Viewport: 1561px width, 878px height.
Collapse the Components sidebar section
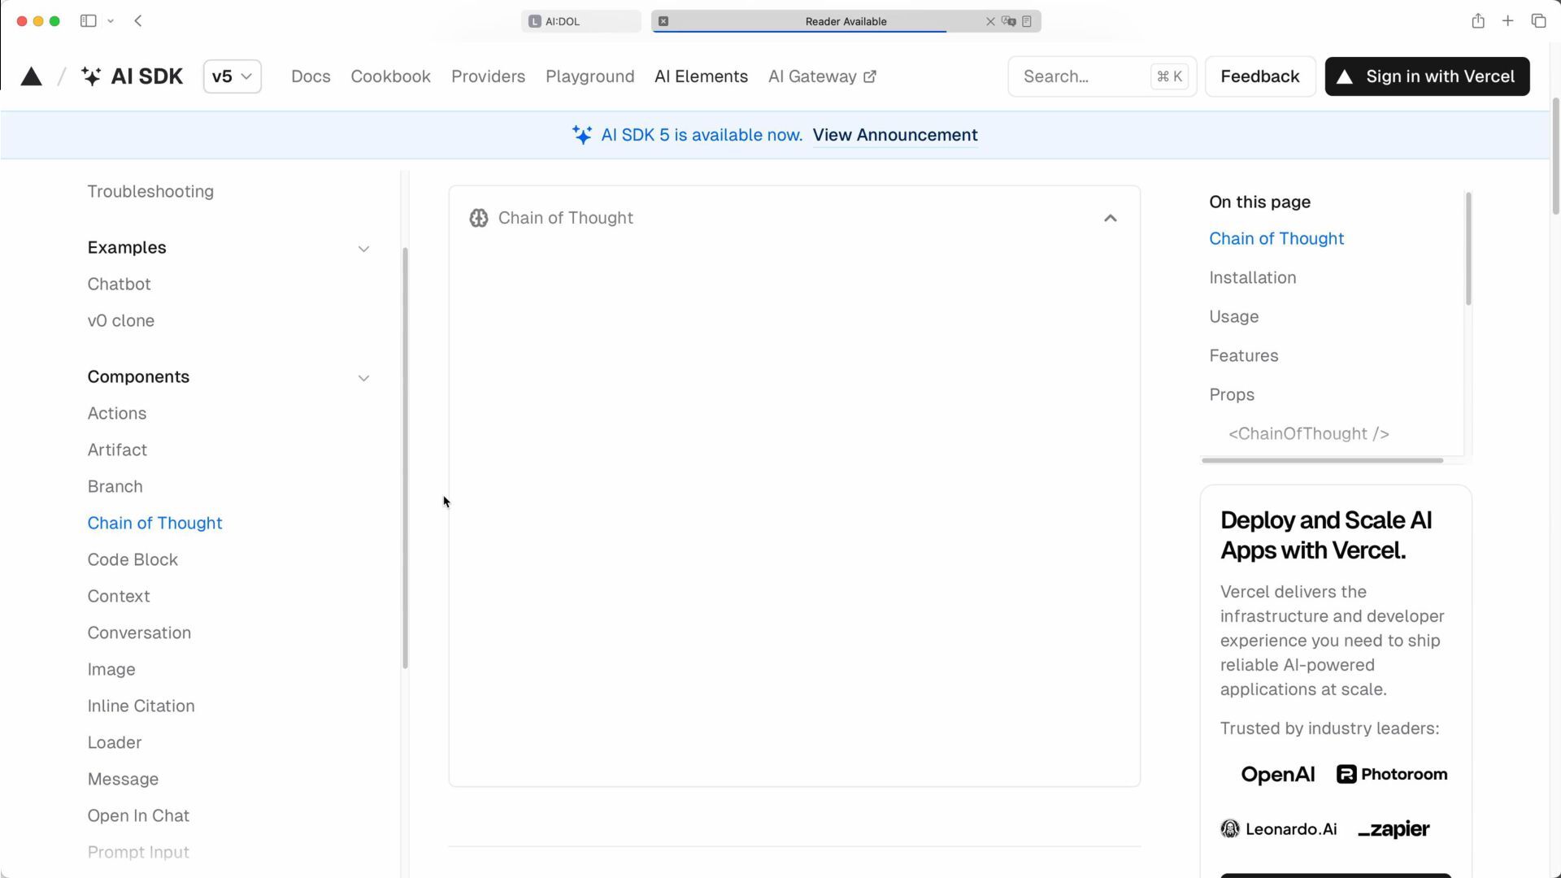coord(363,378)
